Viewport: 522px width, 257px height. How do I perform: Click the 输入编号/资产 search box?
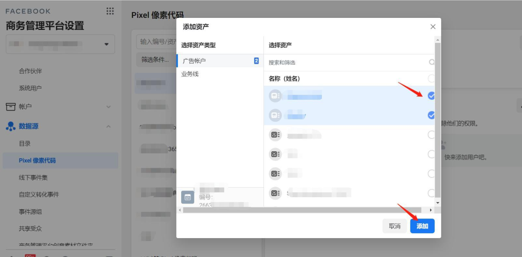click(x=157, y=41)
